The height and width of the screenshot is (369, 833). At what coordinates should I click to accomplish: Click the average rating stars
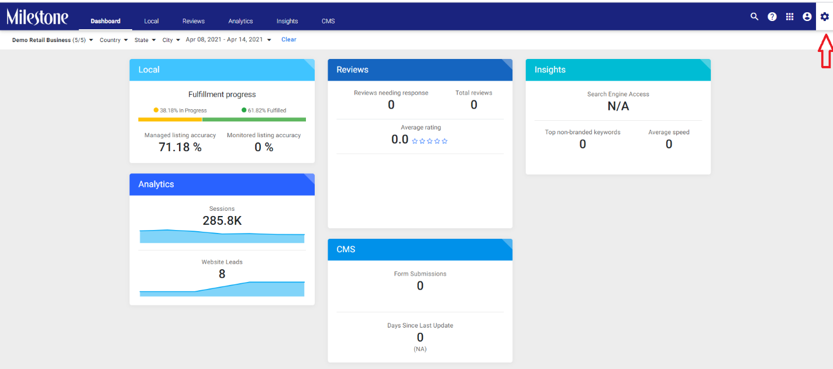click(x=430, y=141)
